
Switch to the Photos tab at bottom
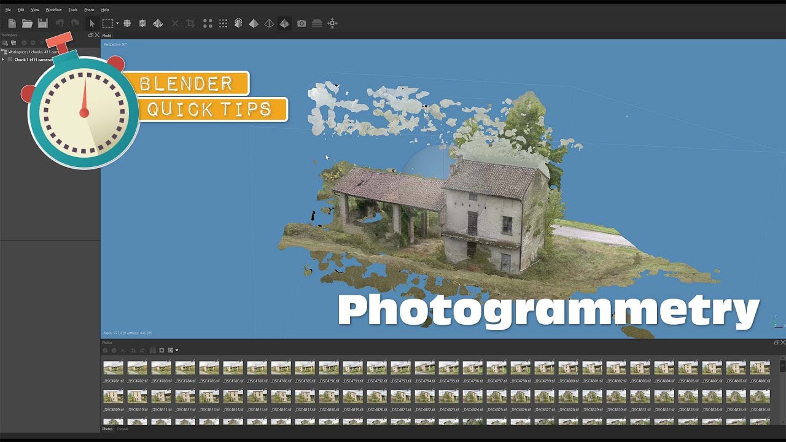click(107, 428)
